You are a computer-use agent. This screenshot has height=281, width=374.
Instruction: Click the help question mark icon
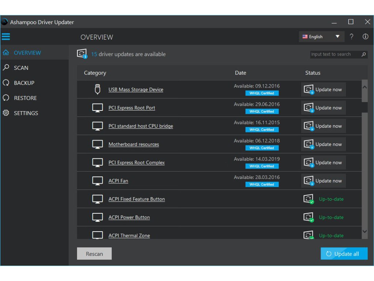tap(351, 37)
